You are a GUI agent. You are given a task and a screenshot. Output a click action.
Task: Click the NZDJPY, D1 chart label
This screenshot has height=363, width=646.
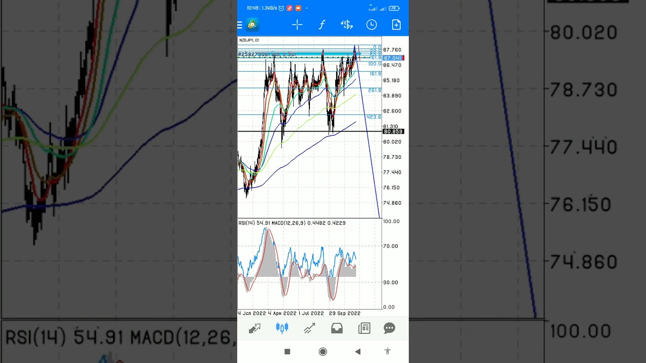[249, 40]
